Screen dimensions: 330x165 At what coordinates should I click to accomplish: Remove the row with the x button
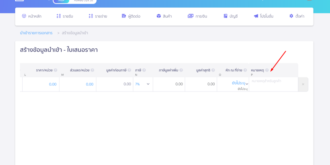pyautogui.click(x=303, y=84)
